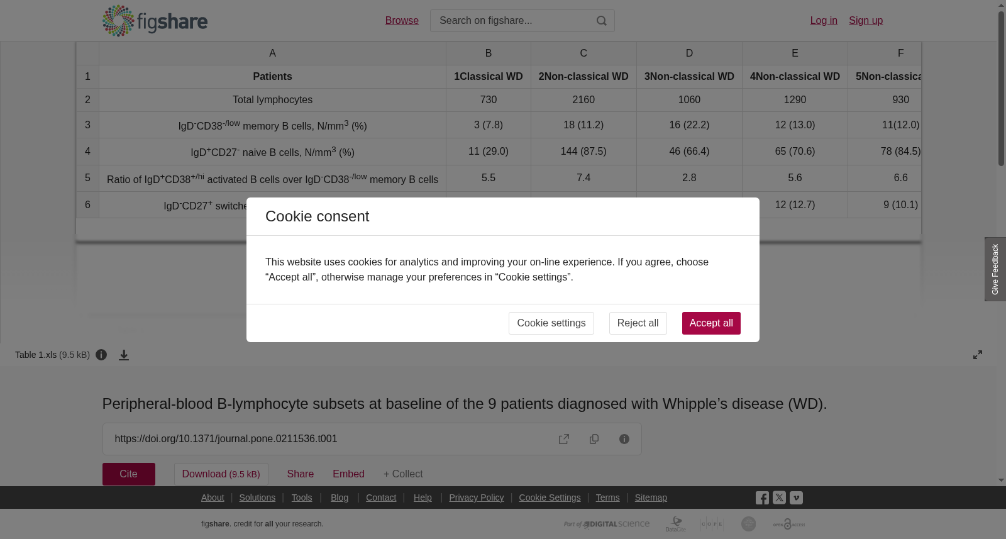Click the Cite button

pos(129,474)
